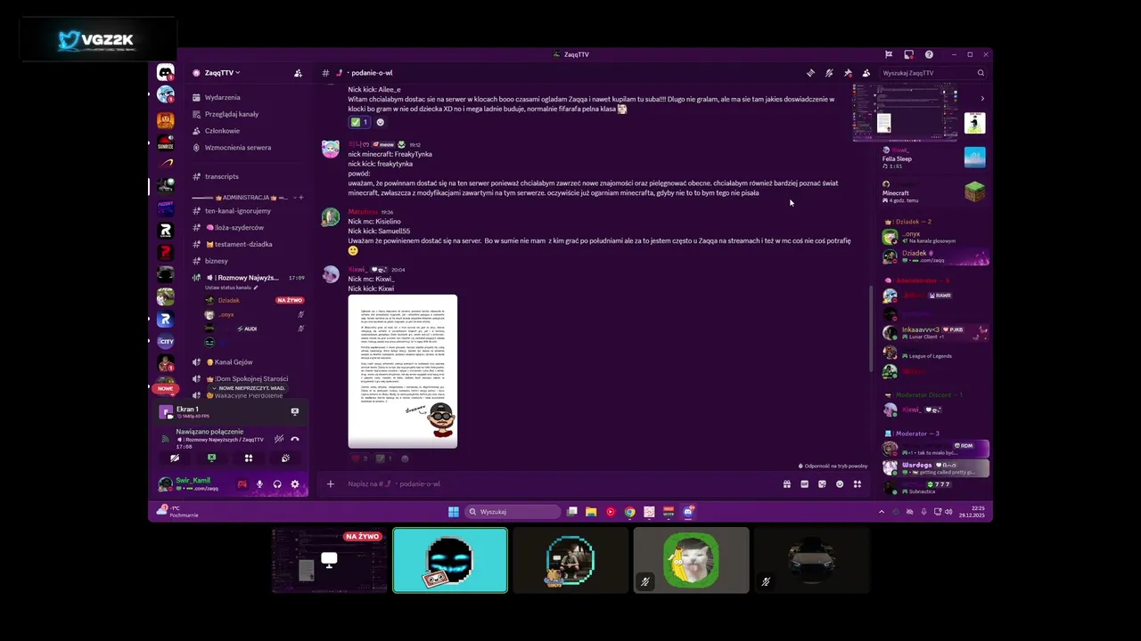The width and height of the screenshot is (1141, 641).
Task: Click NOWE NIEPRZECZYT. WIAD. unread pill
Action: (249, 388)
